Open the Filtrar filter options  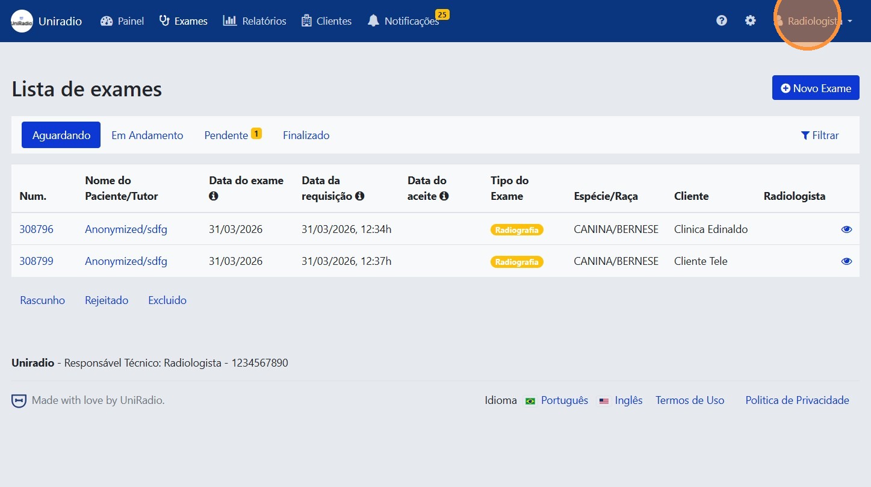[819, 135]
